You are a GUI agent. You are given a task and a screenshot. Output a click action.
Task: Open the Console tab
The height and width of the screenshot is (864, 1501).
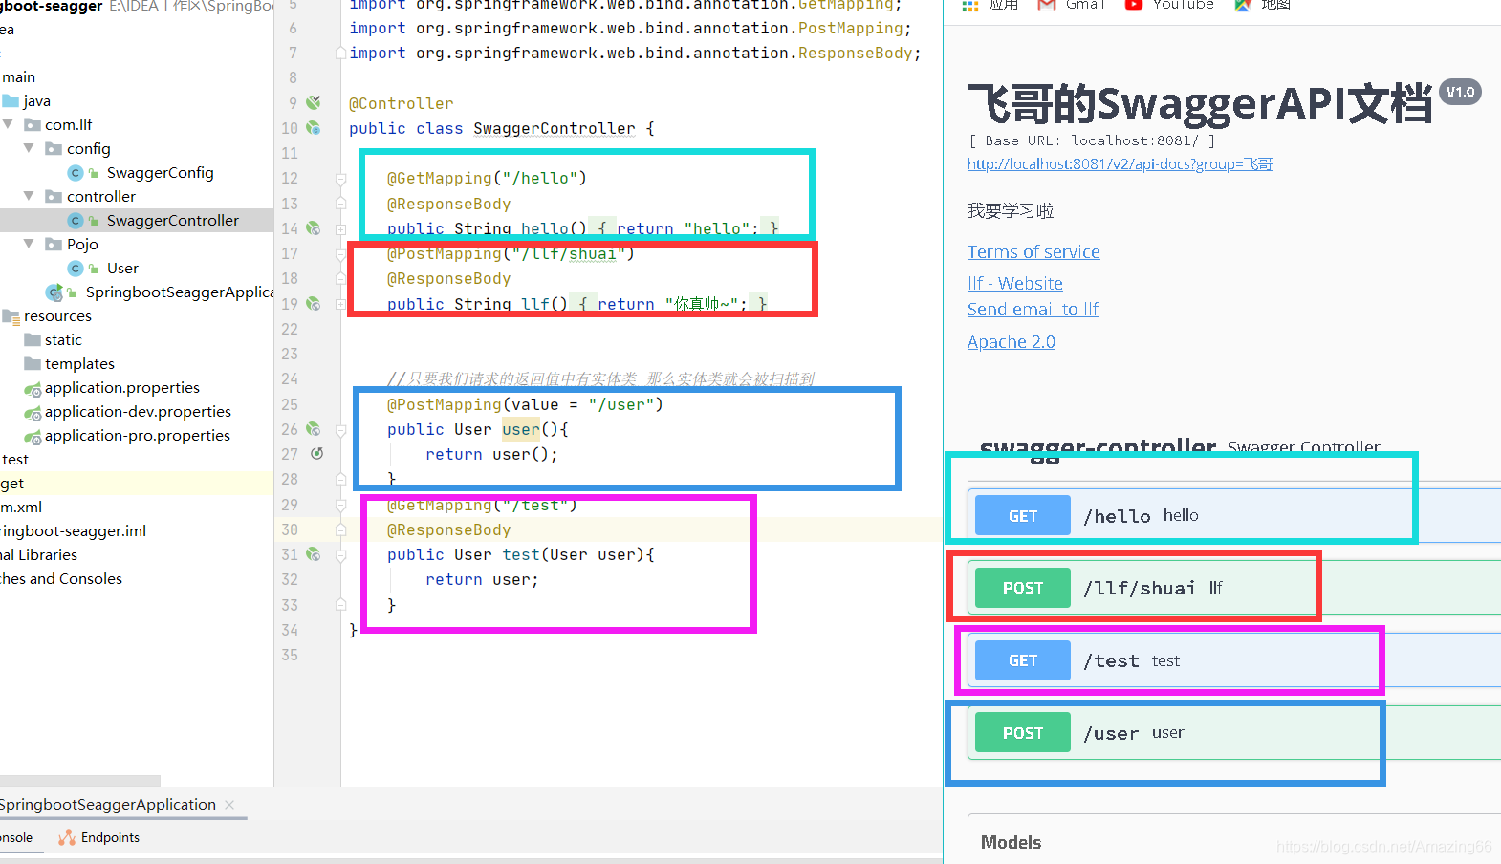pyautogui.click(x=16, y=838)
